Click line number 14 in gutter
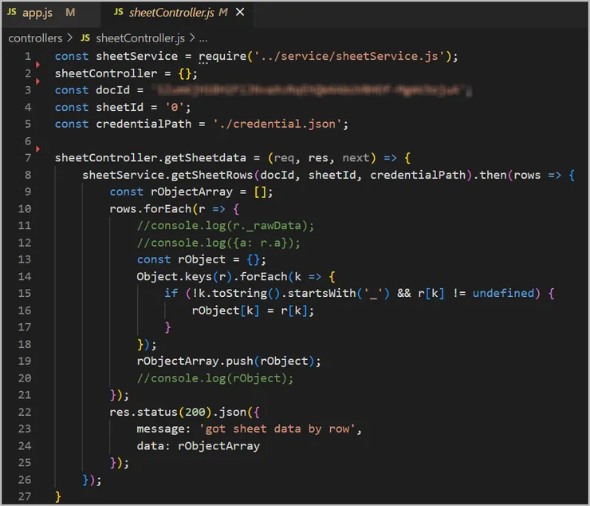 tap(25, 277)
